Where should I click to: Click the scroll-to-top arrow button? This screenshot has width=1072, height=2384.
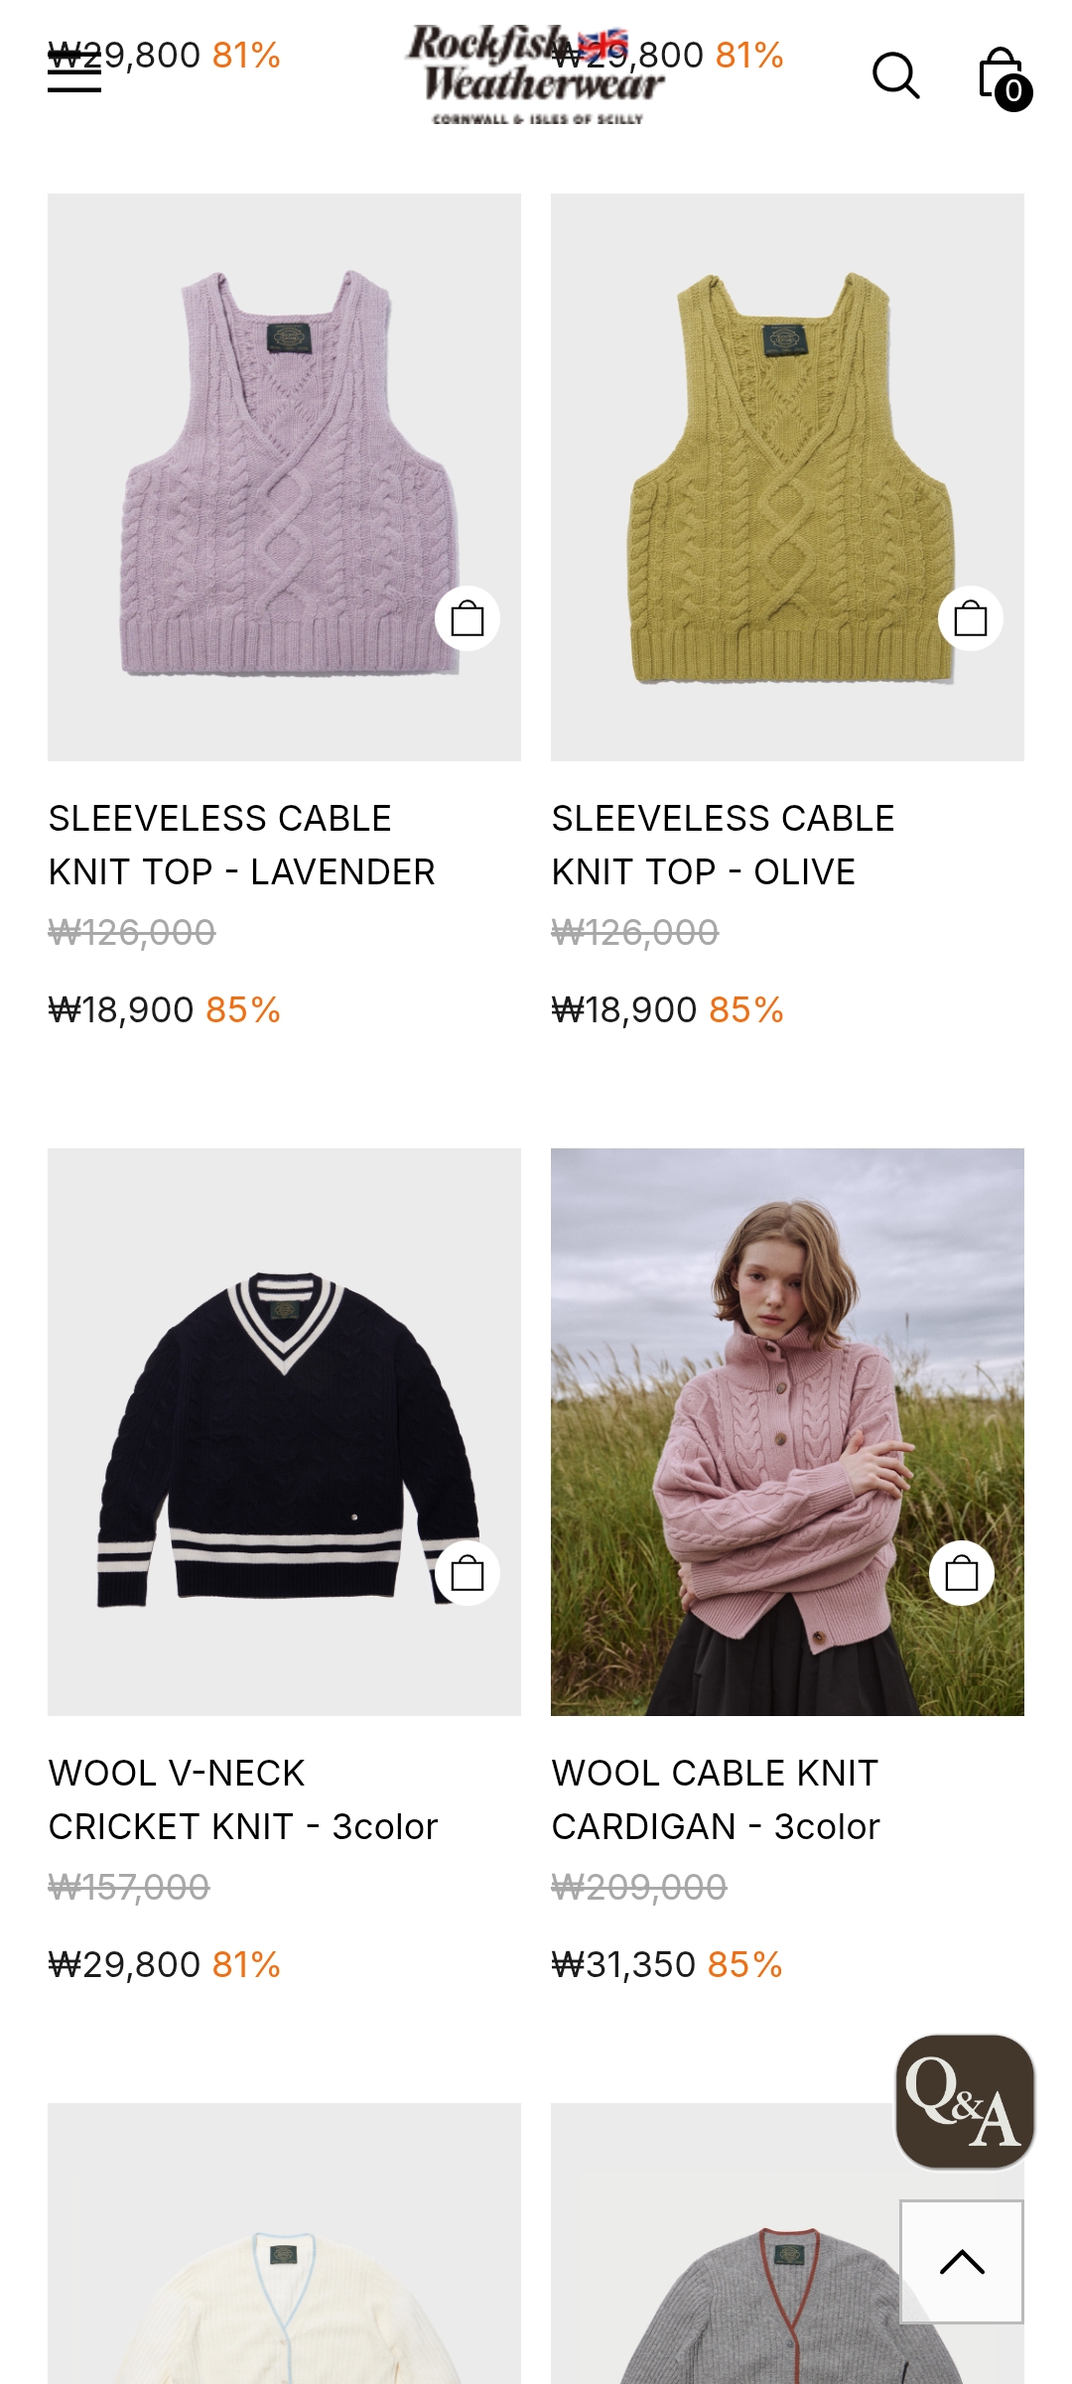click(962, 2262)
